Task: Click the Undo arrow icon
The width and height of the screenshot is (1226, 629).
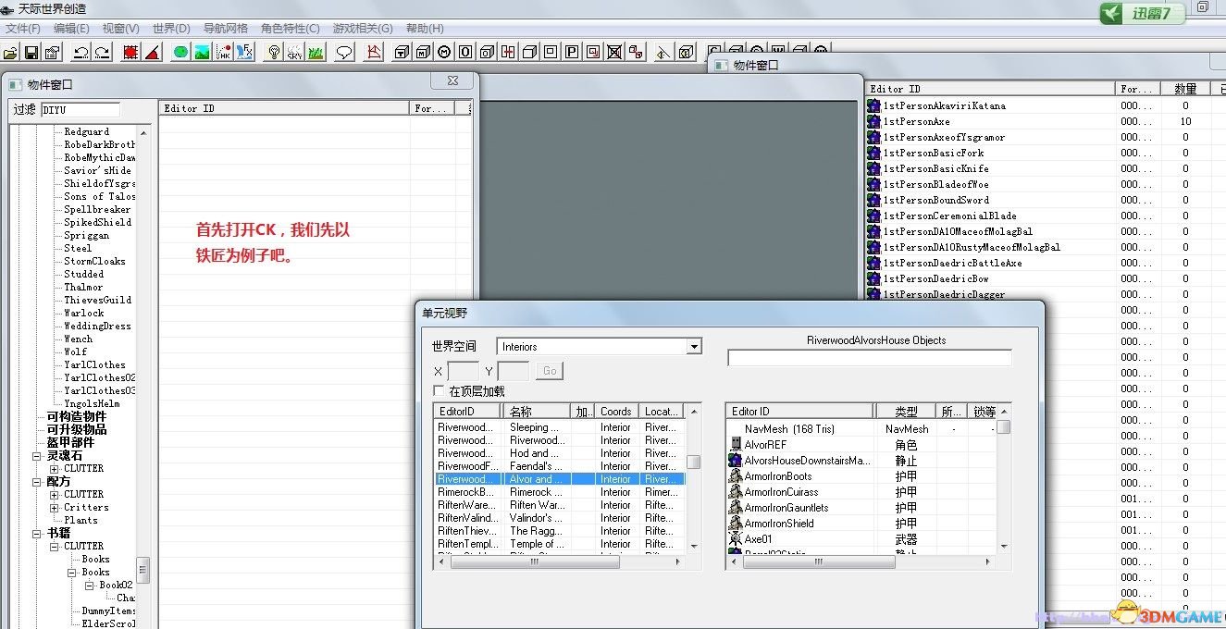Action: click(80, 52)
